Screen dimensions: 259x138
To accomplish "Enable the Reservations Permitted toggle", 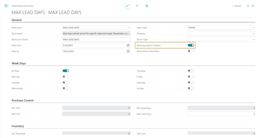I will click(x=191, y=51).
